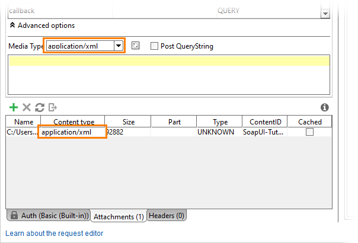Image resolution: width=358 pixels, height=243 pixels.
Task: Collapse the Advanced options chevron
Action: 12,25
